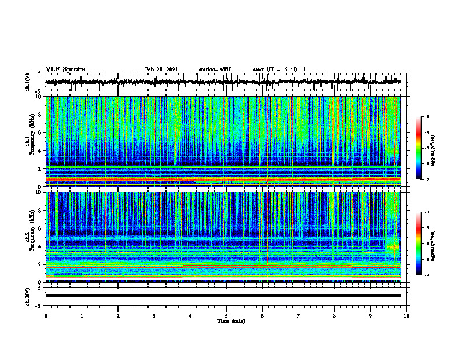Click the "4" kHz tick of ch.1 spectrogram
Viewport: 458px width, 354px height.
[x=40, y=151]
